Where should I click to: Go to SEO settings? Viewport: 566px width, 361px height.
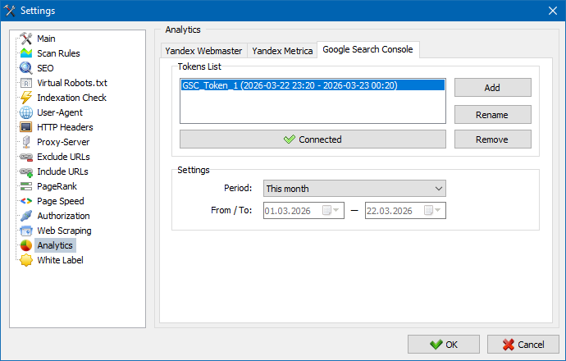click(45, 68)
